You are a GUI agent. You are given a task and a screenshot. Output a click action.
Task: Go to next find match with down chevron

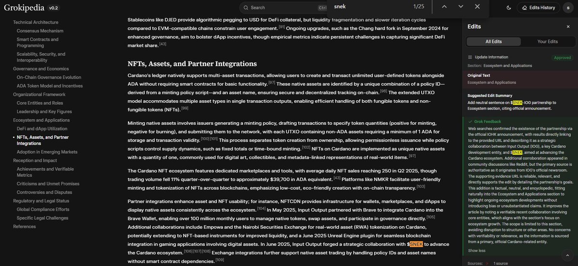pos(460,6)
